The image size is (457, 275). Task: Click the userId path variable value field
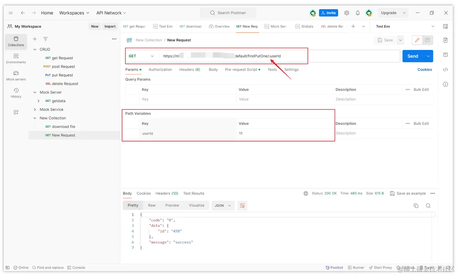pyautogui.click(x=284, y=133)
